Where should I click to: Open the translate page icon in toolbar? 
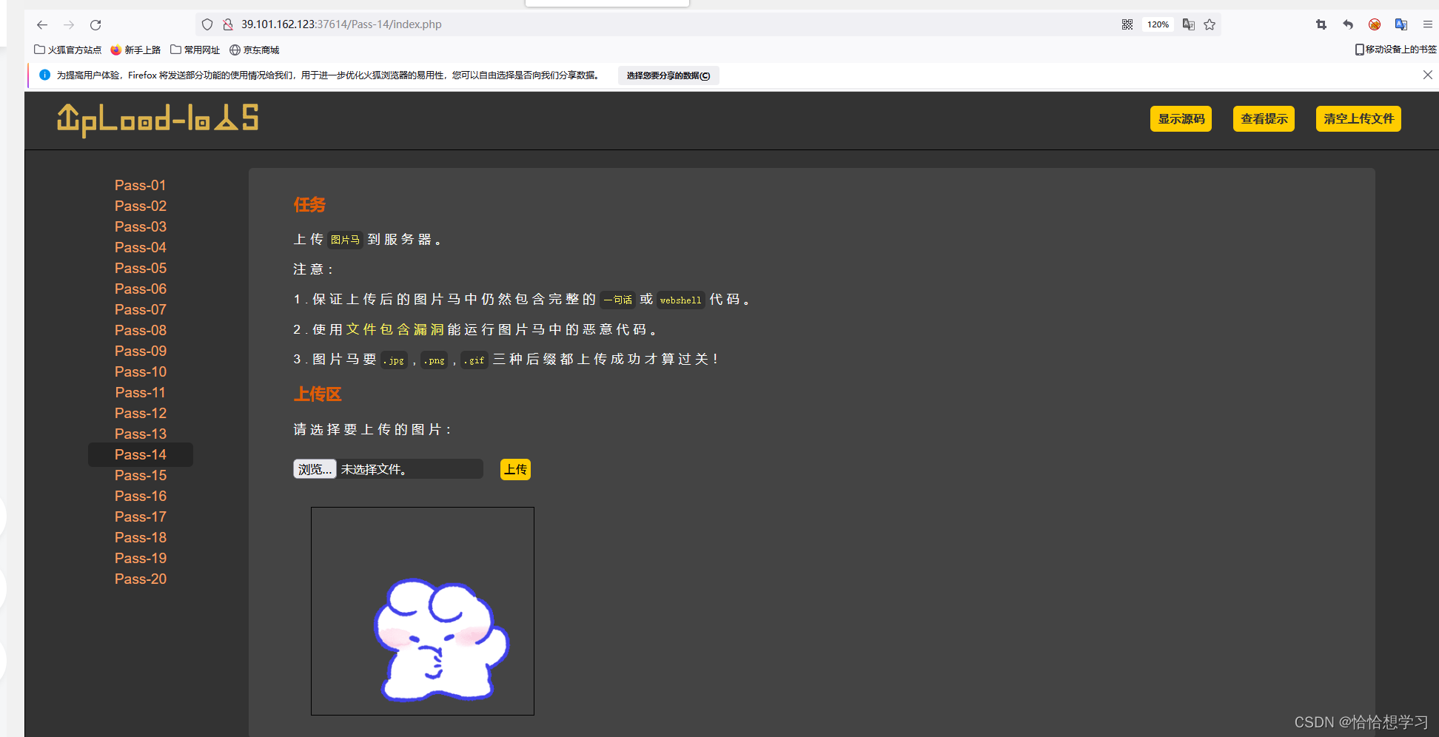[1401, 24]
